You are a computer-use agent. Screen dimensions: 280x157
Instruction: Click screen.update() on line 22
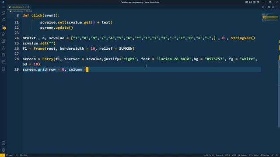point(56,27)
